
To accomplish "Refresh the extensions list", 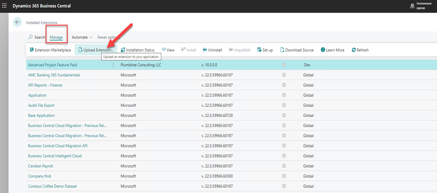I will pos(360,50).
